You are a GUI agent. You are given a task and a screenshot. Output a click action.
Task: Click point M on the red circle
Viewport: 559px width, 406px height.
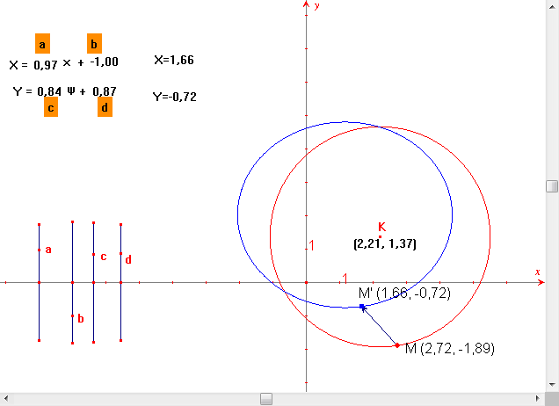[398, 345]
